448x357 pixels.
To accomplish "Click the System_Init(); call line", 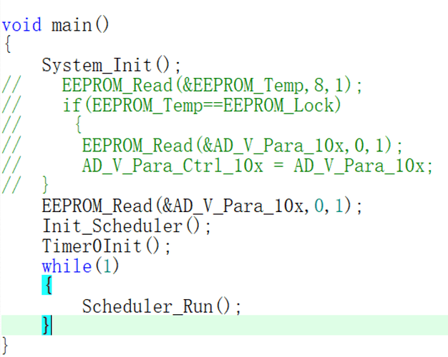I will (112, 65).
